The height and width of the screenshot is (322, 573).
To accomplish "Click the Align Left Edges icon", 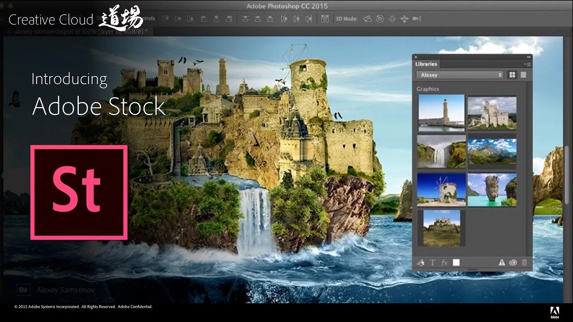I will (204, 19).
